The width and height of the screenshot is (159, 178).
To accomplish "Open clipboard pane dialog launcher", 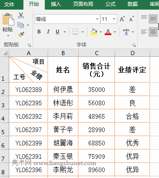I will [x=29, y=45].
